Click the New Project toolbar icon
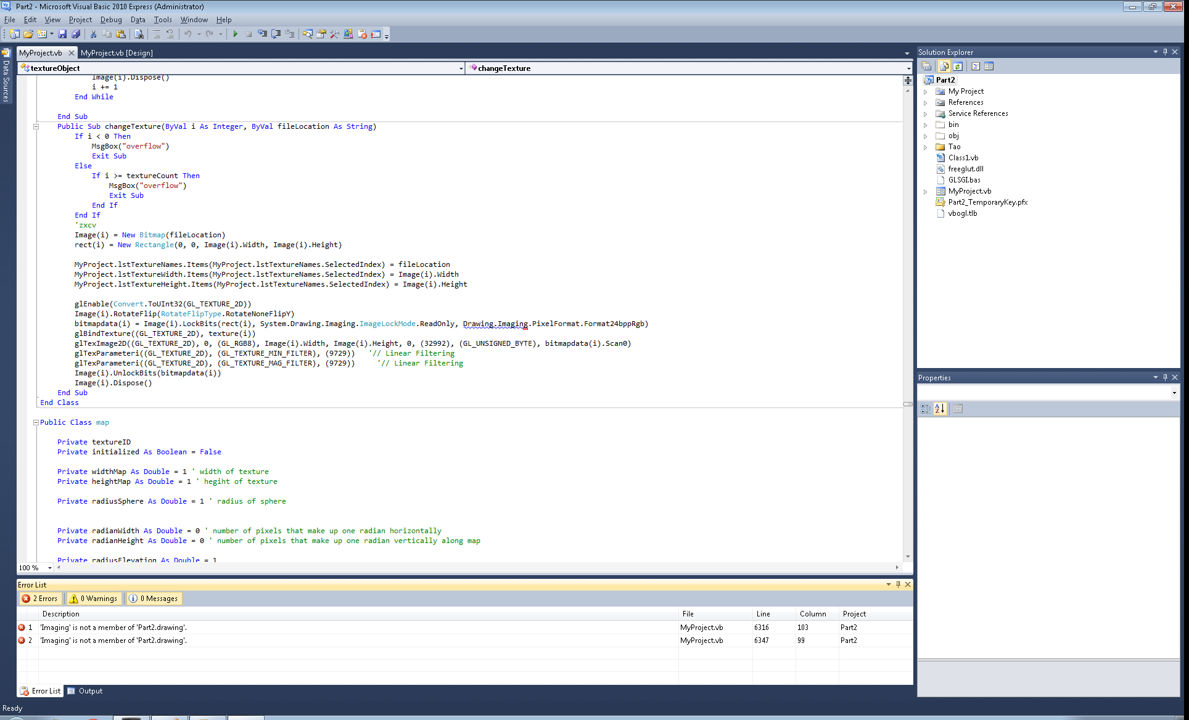Screen dimensions: 1189x720 14,34
